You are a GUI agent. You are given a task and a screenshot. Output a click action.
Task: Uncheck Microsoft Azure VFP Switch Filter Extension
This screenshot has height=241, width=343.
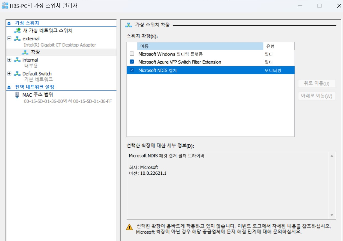coord(132,62)
